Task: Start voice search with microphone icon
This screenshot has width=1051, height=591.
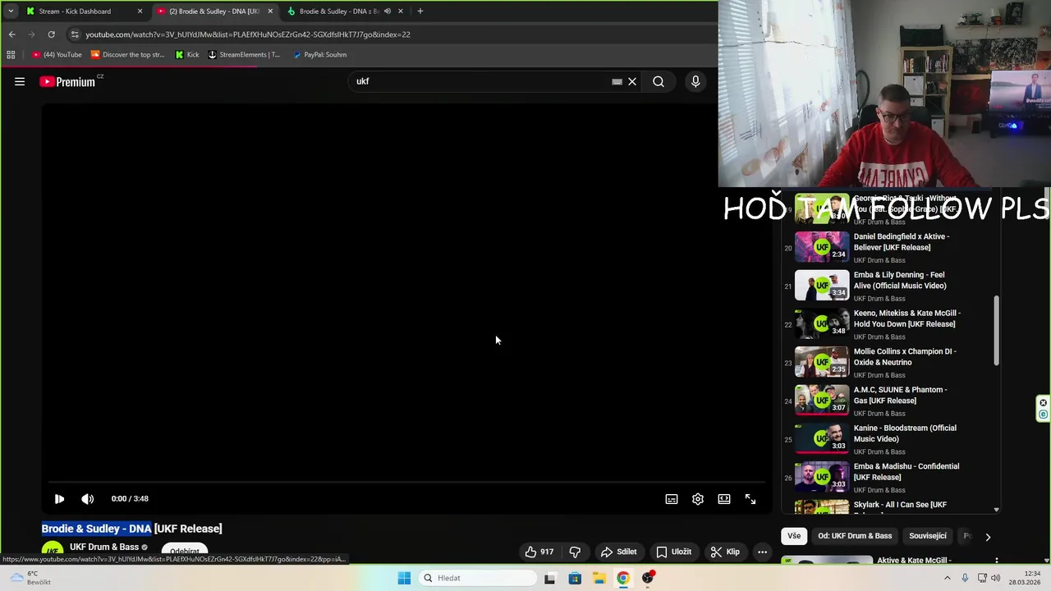Action: (695, 81)
